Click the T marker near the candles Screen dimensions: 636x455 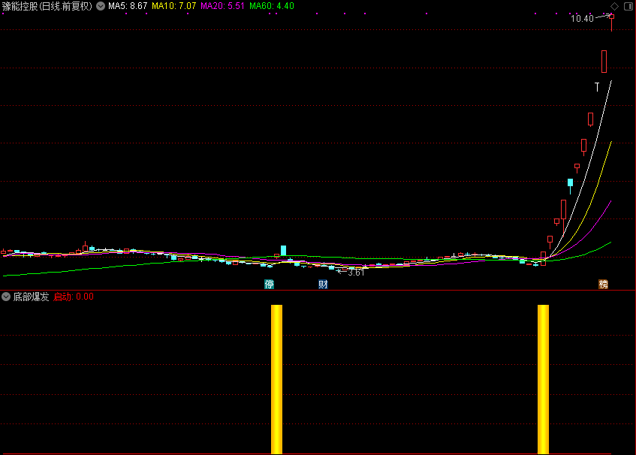click(597, 87)
